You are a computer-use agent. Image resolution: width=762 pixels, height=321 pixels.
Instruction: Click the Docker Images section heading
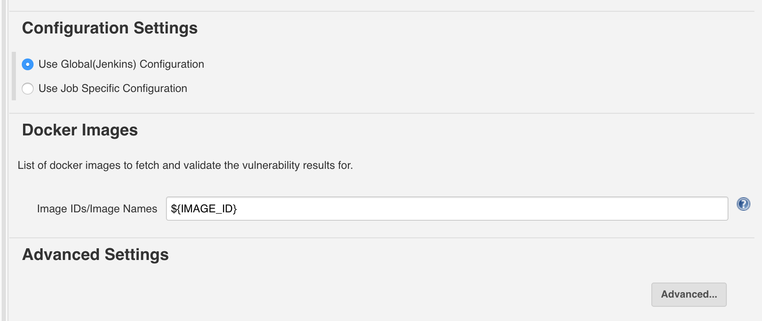80,130
